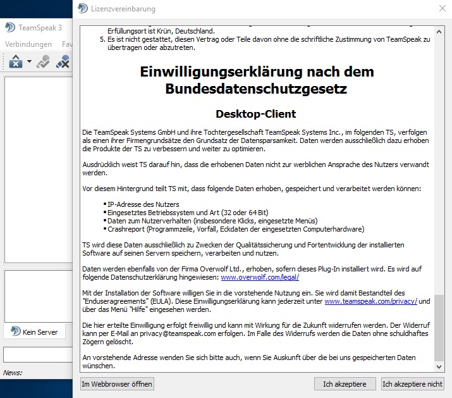Click the Disconnect from server toolbar icon
The image size is (452, 398).
43,62
